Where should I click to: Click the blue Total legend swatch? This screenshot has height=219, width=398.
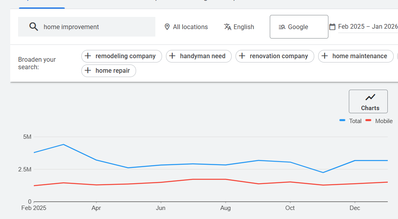pos(343,121)
